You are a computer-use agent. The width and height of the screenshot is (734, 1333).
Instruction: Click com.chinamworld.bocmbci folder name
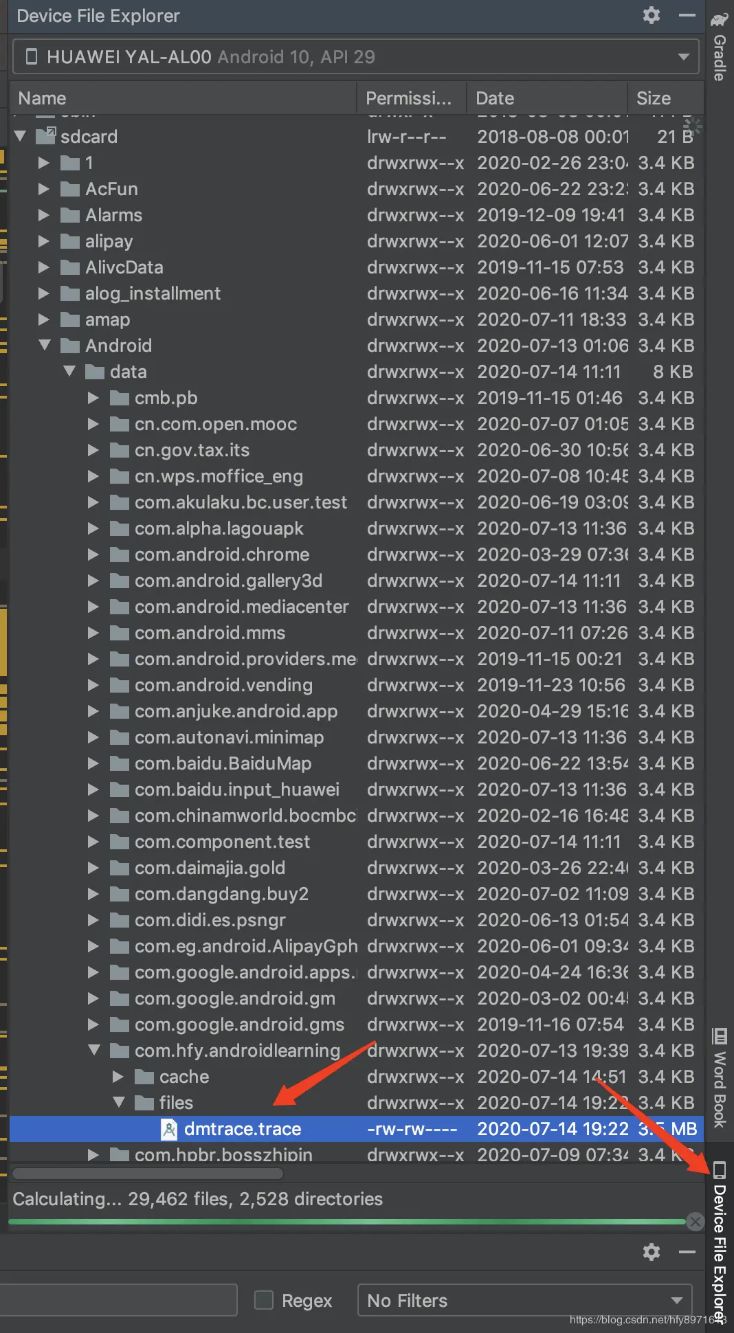tap(245, 816)
